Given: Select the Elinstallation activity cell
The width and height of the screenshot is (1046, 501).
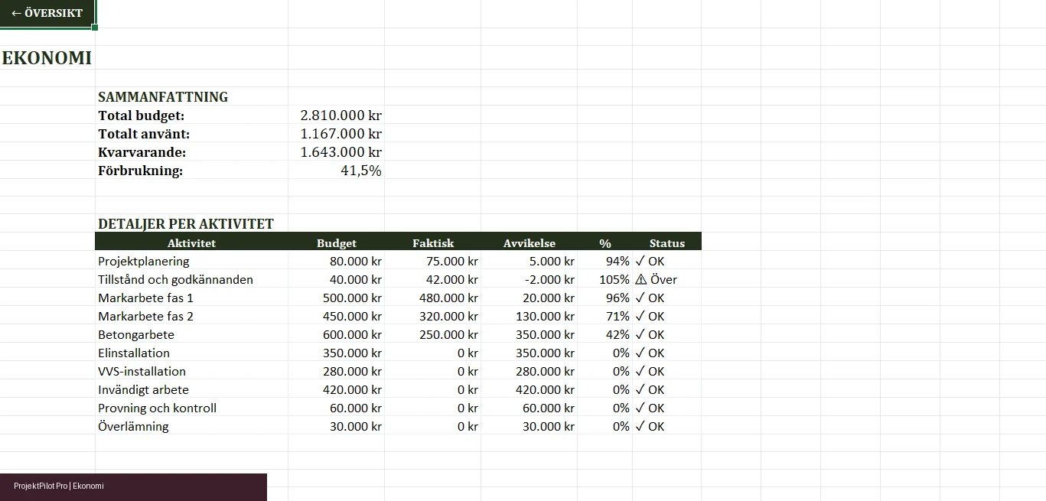Looking at the screenshot, I should click(x=134, y=353).
